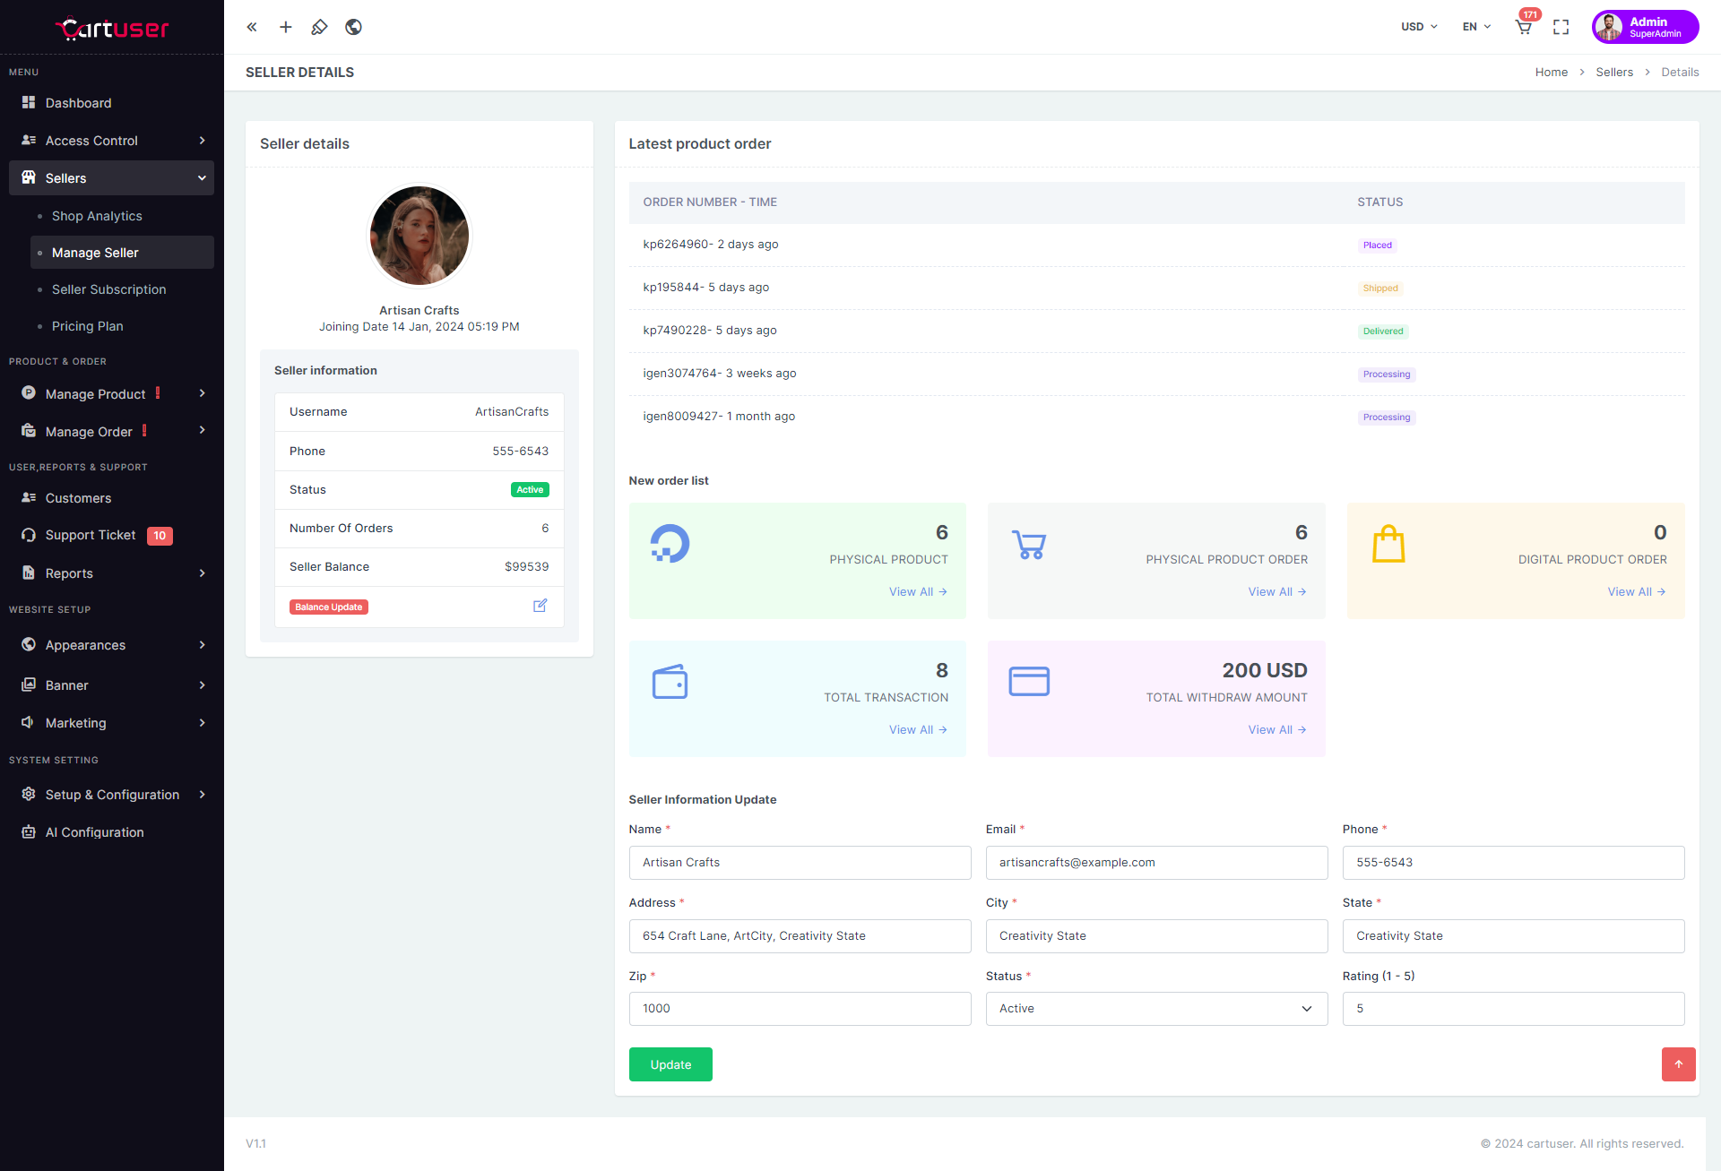Open the Status select showing Active
The image size is (1721, 1171).
[1156, 1009]
